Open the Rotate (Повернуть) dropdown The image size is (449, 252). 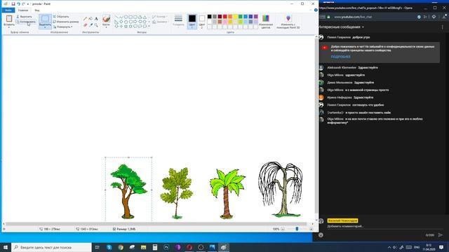62,27
